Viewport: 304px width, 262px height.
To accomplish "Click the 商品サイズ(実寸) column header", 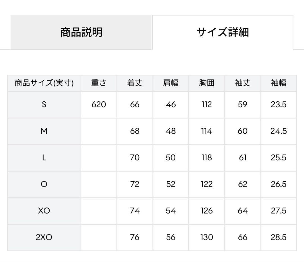I will 44,83.
